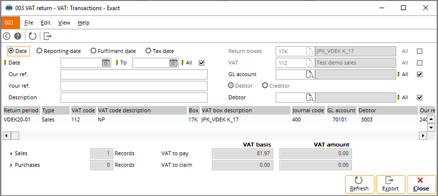Image resolution: width=438 pixels, height=196 pixels.
Task: Uncheck the All checkbox for Date
Action: 201,63
